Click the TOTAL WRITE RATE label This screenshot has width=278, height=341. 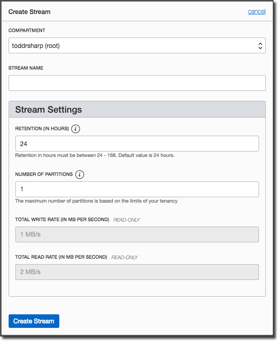pyautogui.click(x=62, y=220)
